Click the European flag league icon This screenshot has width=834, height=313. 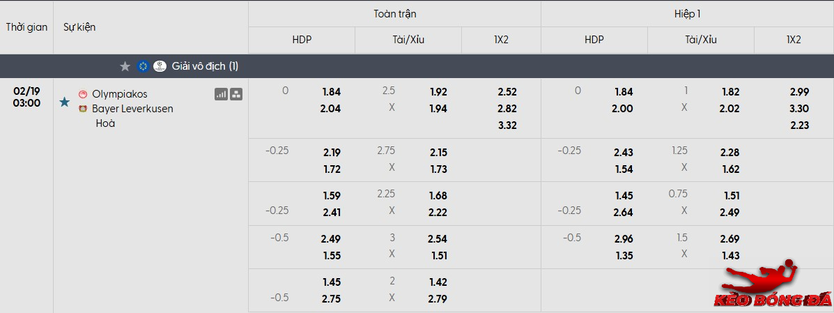point(144,66)
